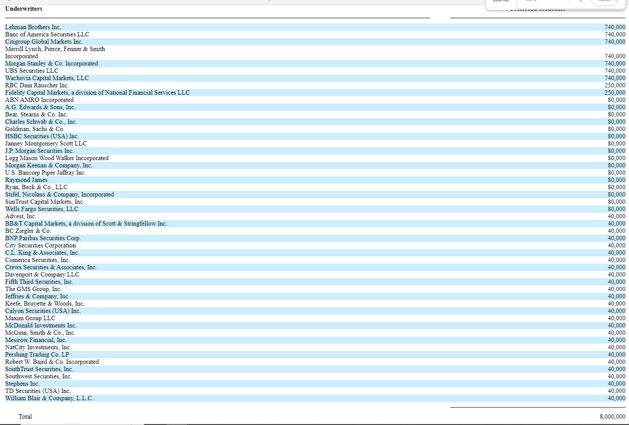Click Banc of America Securities LLC

tap(47, 34)
